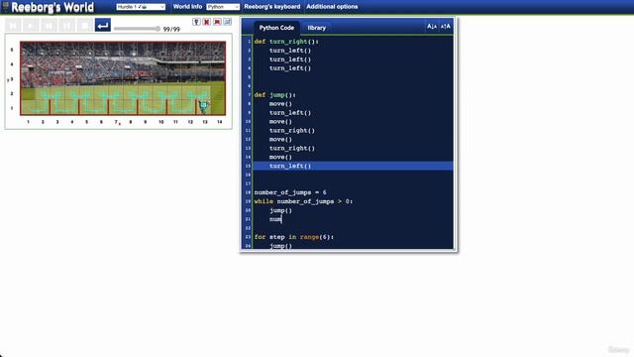634x357 pixels.
Task: Click the disabled step forward button
Action: [49, 26]
